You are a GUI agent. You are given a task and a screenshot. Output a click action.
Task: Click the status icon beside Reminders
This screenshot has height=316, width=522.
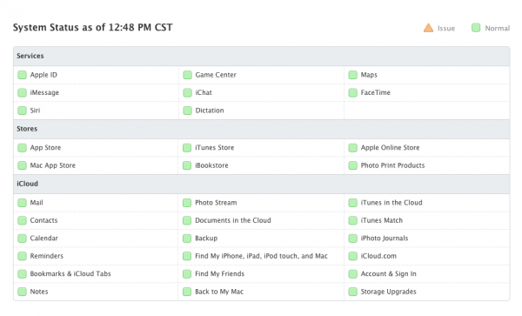click(22, 256)
